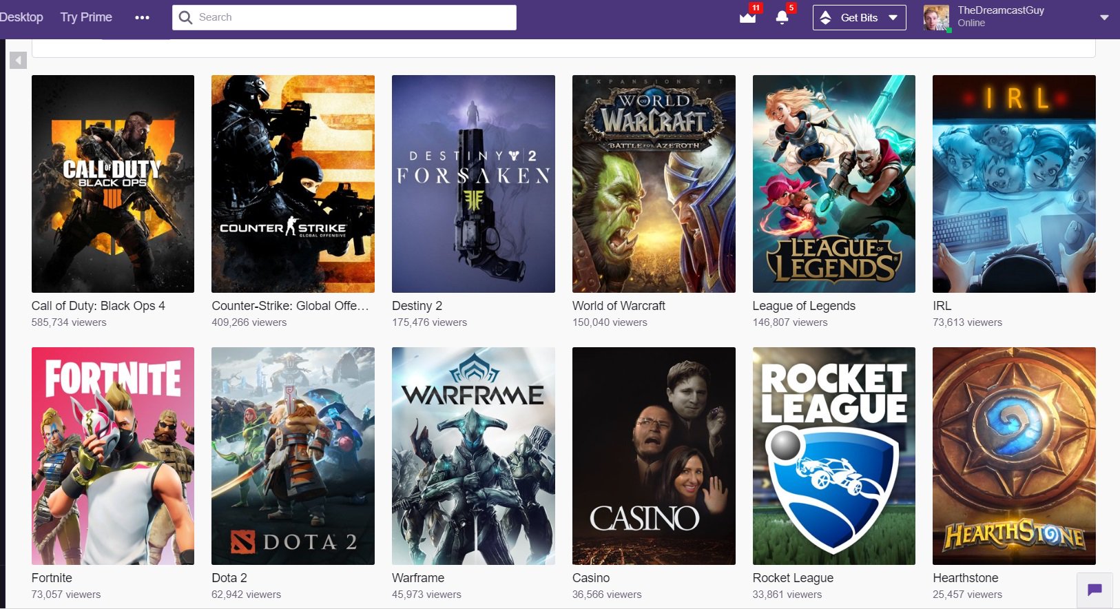Click the 25,457 viewers text
1120x609 pixels.
pyautogui.click(x=967, y=595)
